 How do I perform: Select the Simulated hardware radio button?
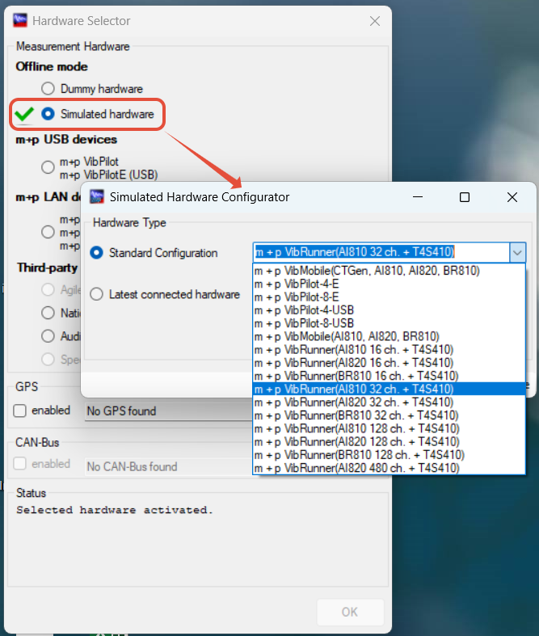tap(48, 114)
